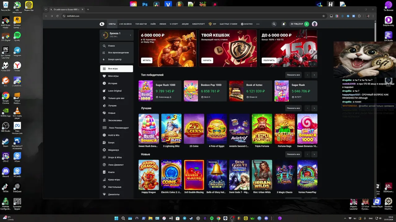Select Мои игры category
Screen dimensions: 396x222
[x=117, y=76]
